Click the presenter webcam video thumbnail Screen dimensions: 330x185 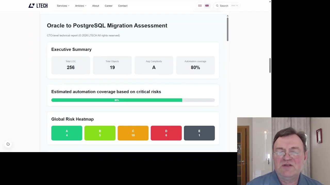pyautogui.click(x=284, y=151)
